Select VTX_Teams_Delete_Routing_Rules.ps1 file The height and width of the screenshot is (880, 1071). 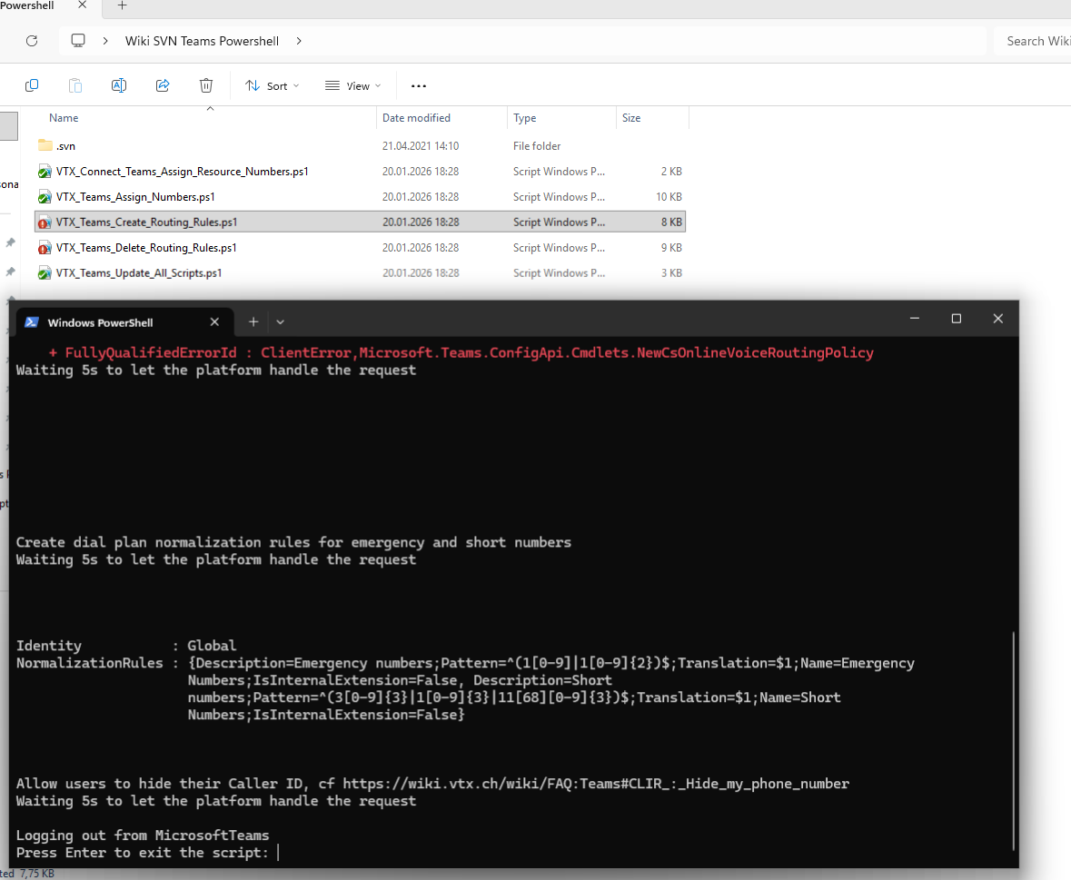(146, 248)
